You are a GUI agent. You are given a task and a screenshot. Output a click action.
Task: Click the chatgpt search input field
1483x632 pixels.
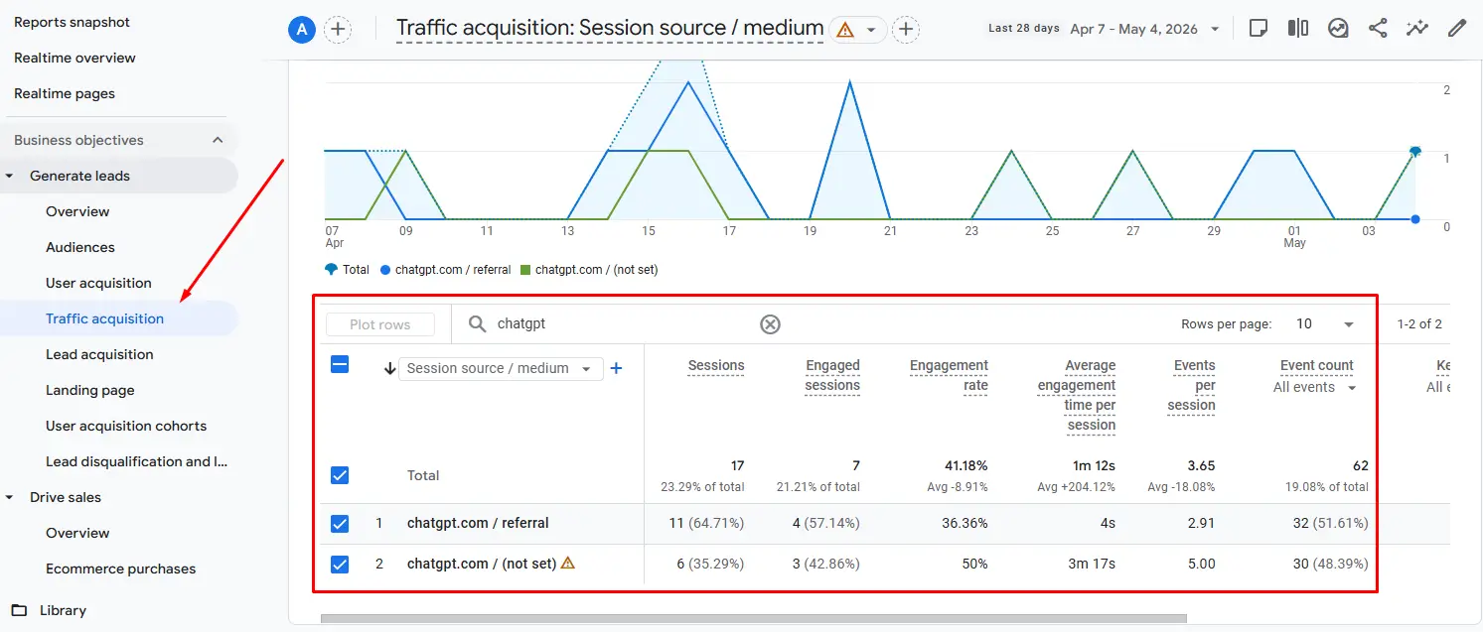click(x=624, y=323)
